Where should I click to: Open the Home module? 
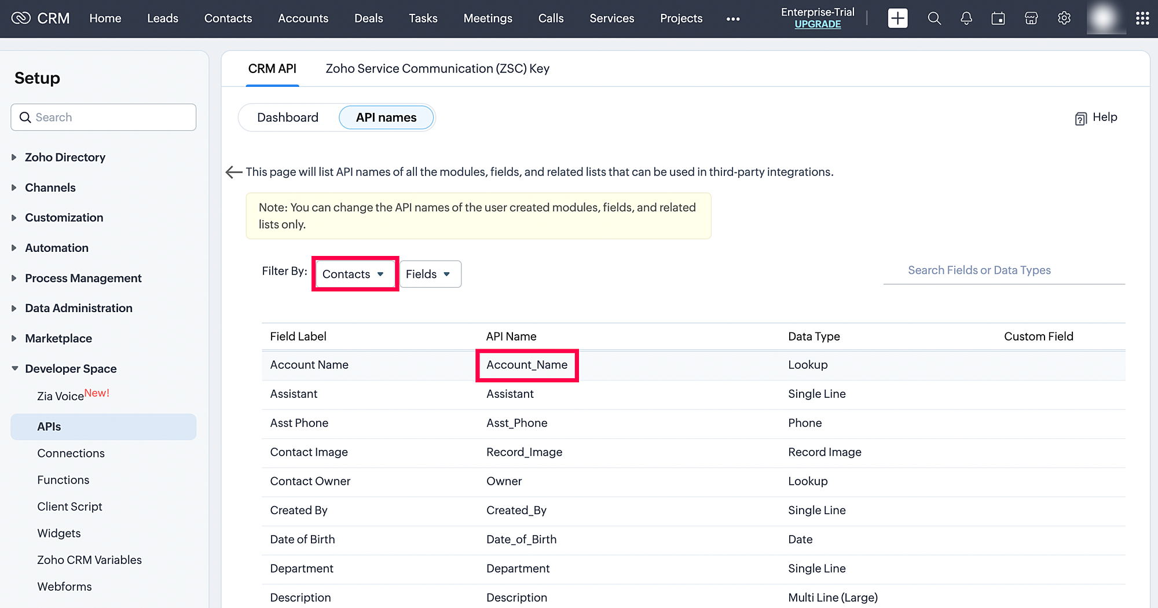105,19
